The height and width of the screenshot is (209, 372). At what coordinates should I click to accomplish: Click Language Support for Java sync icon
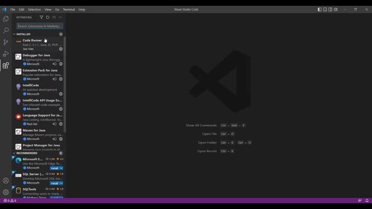click(55, 124)
